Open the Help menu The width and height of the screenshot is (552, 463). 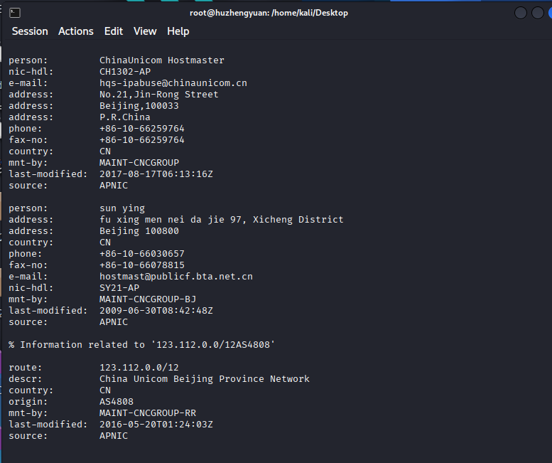click(x=178, y=31)
